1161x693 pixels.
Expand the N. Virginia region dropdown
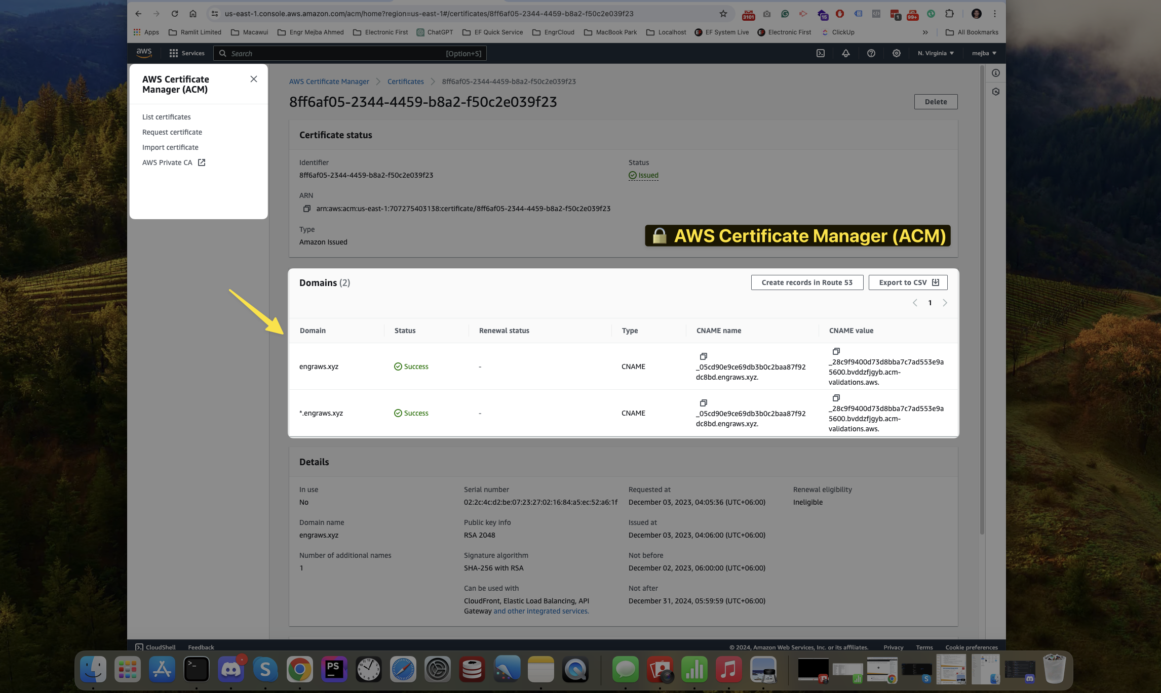pyautogui.click(x=936, y=53)
